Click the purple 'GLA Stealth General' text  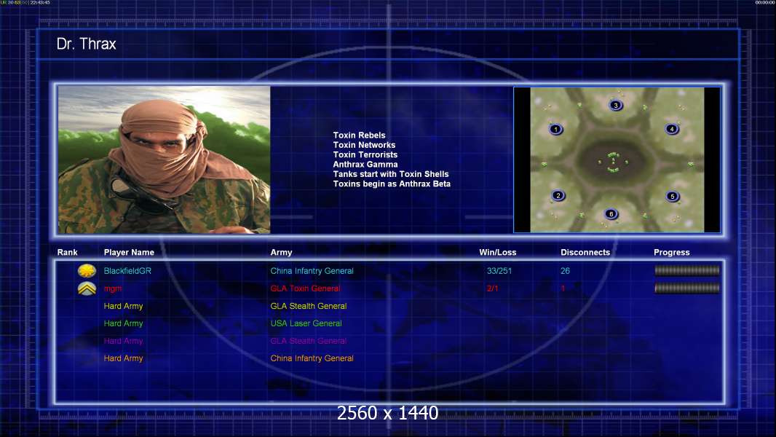[x=309, y=340]
